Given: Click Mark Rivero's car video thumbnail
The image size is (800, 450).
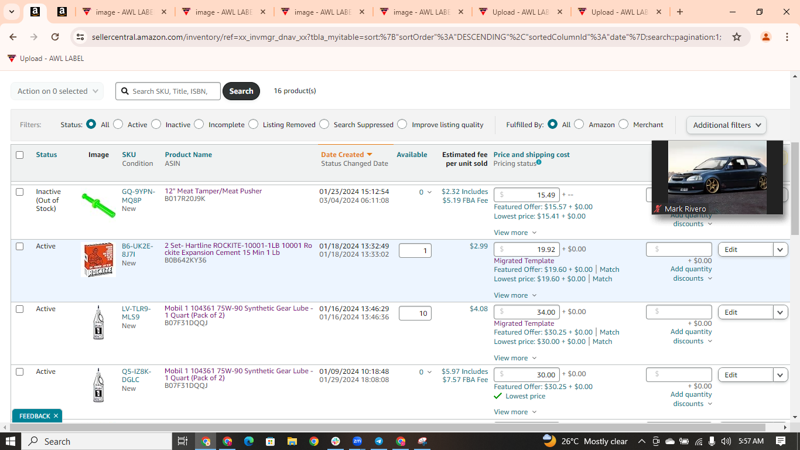Looking at the screenshot, I should [x=717, y=178].
